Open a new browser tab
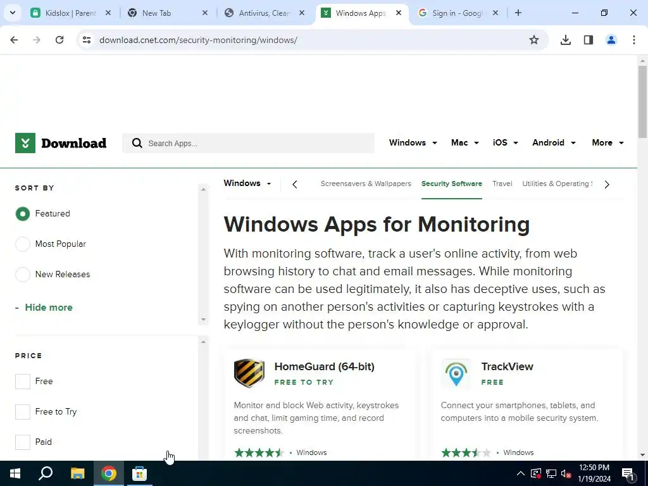 click(x=518, y=13)
